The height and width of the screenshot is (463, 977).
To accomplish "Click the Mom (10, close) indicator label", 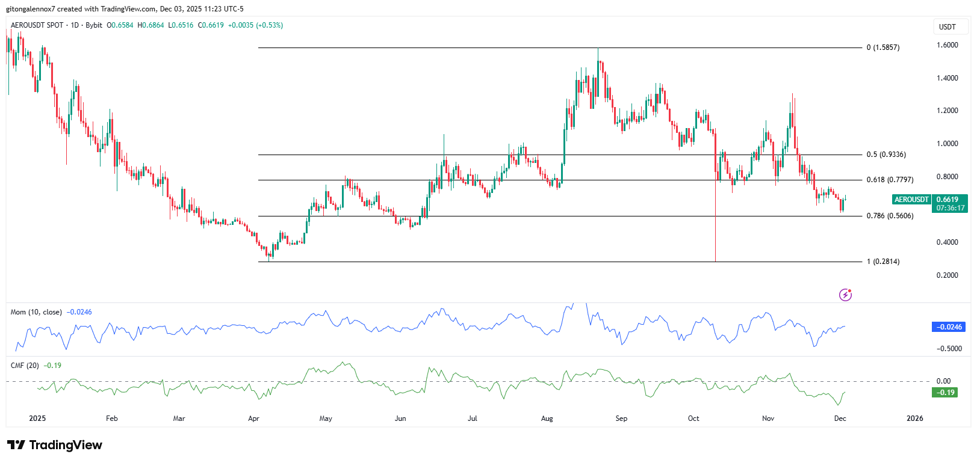I will click(x=36, y=312).
